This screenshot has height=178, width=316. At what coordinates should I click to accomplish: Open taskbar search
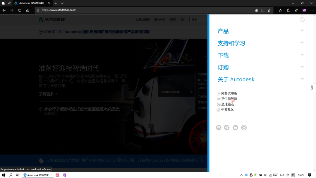11,175
